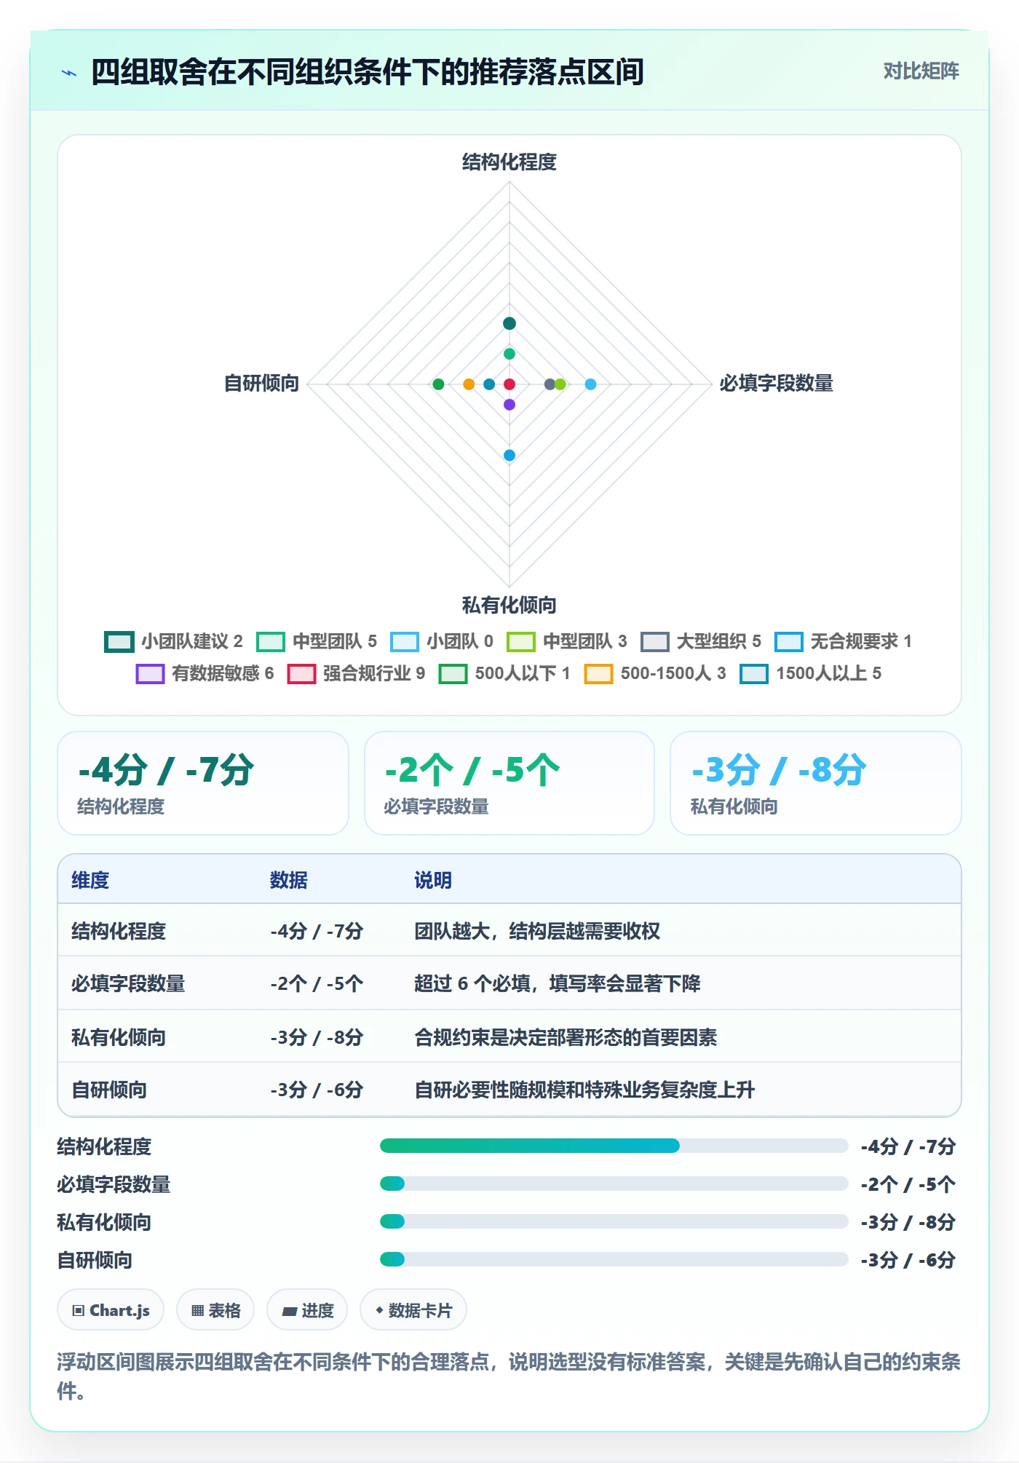This screenshot has width=1019, height=1463.
Task: Click the Chart.js tag chip
Action: pyautogui.click(x=111, y=1310)
